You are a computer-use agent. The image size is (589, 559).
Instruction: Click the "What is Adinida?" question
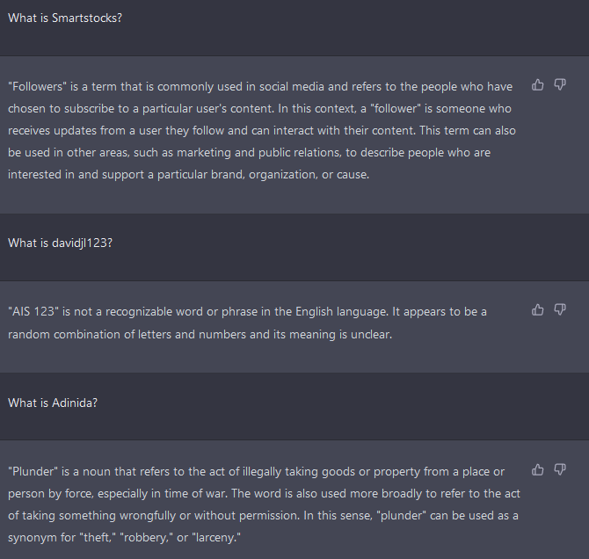click(53, 403)
